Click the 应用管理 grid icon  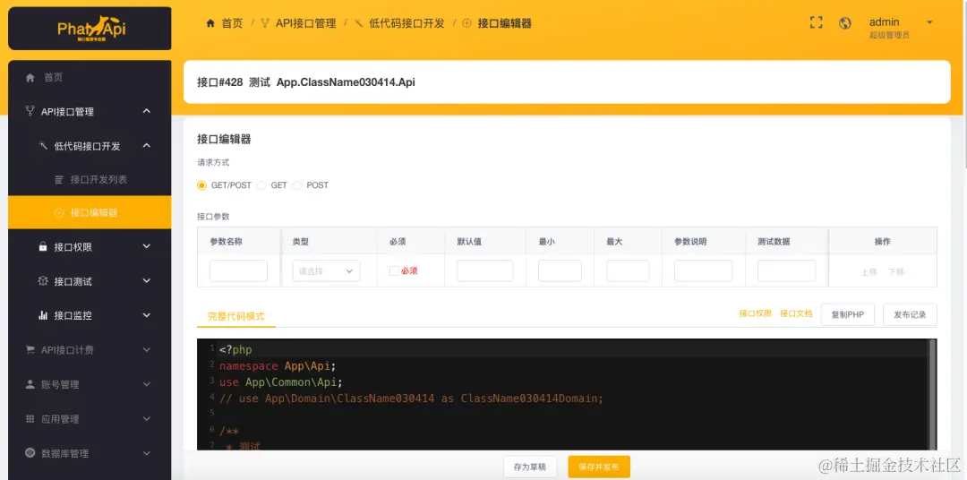coord(30,419)
